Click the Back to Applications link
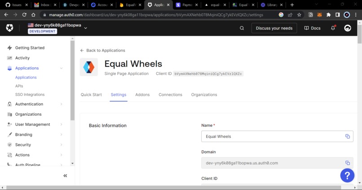 [x=103, y=51]
